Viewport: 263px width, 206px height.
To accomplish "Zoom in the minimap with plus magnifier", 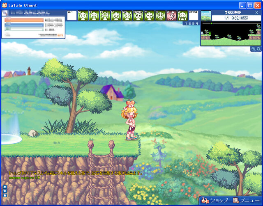I will (254, 49).
